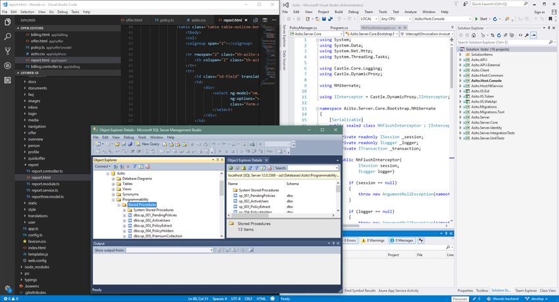Click Refresh icon in Solution Explorer toolbar

(x=498, y=35)
